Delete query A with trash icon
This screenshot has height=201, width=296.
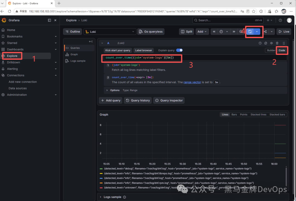(277, 43)
